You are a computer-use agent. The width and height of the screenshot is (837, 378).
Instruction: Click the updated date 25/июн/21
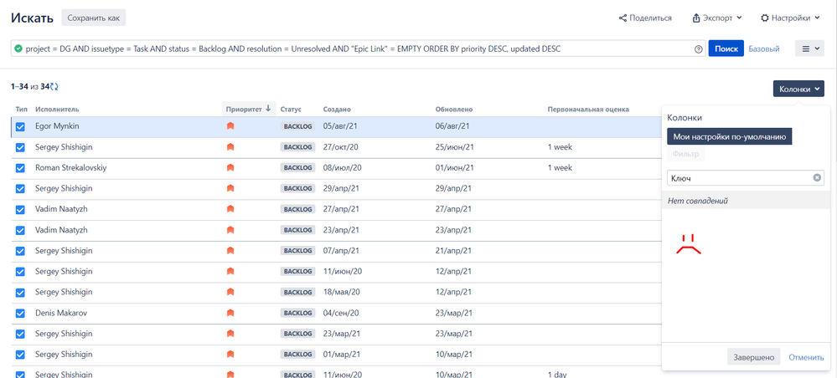coord(454,147)
